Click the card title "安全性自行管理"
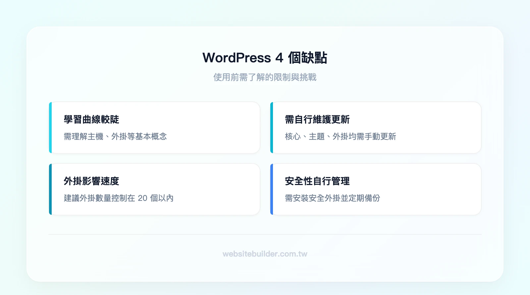Viewport: 530px width, 295px height. [x=317, y=181]
